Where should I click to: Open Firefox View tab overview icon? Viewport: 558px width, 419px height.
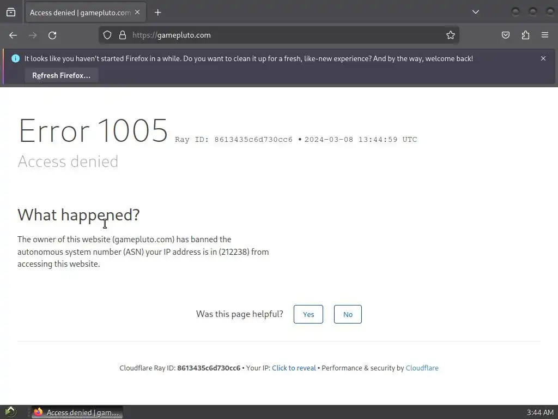tap(11, 13)
